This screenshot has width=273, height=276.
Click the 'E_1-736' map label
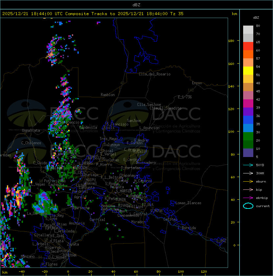pos(185,97)
